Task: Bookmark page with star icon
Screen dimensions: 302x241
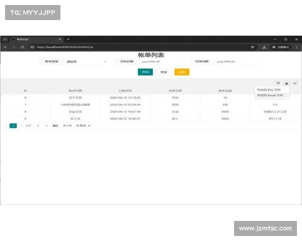Action: (253, 47)
